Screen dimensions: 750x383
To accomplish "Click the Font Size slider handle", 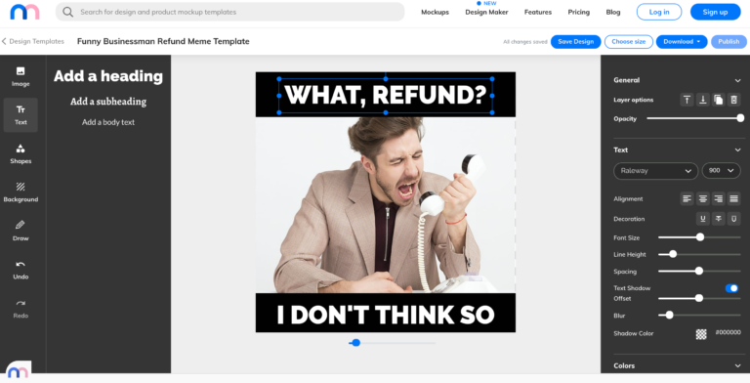I will (x=700, y=237).
